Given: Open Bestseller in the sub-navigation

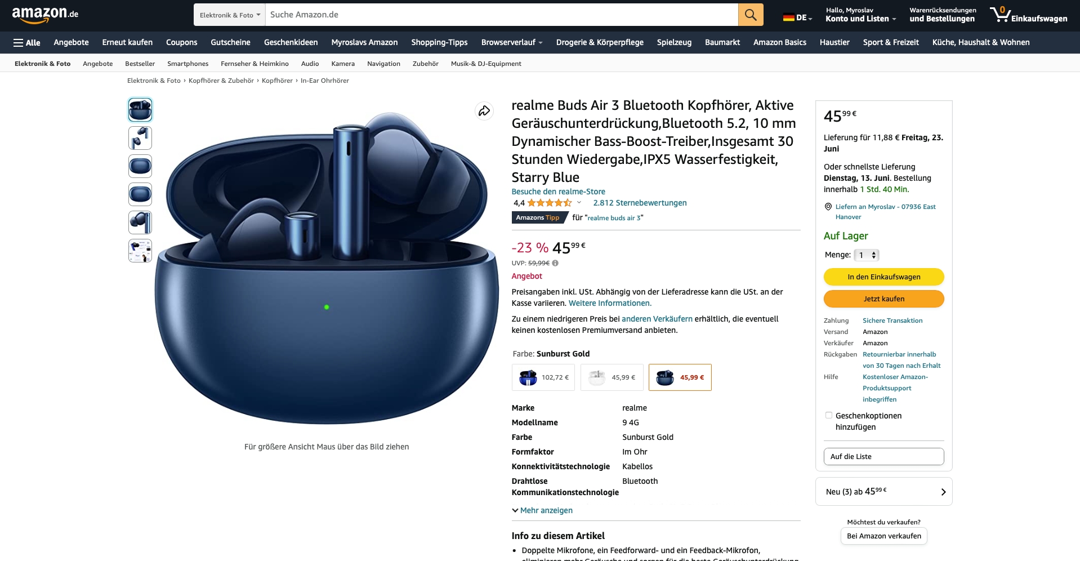Looking at the screenshot, I should 140,64.
